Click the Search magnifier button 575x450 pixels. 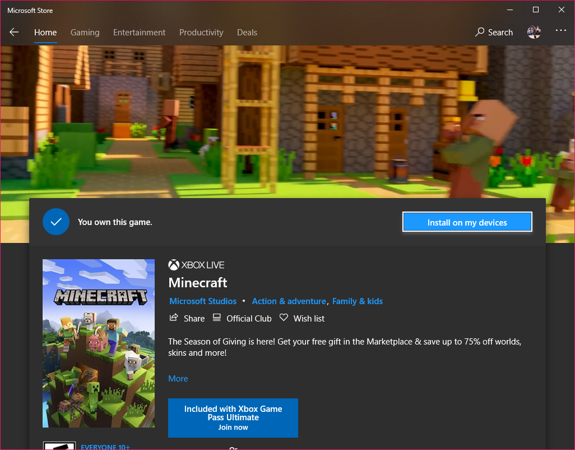point(494,33)
